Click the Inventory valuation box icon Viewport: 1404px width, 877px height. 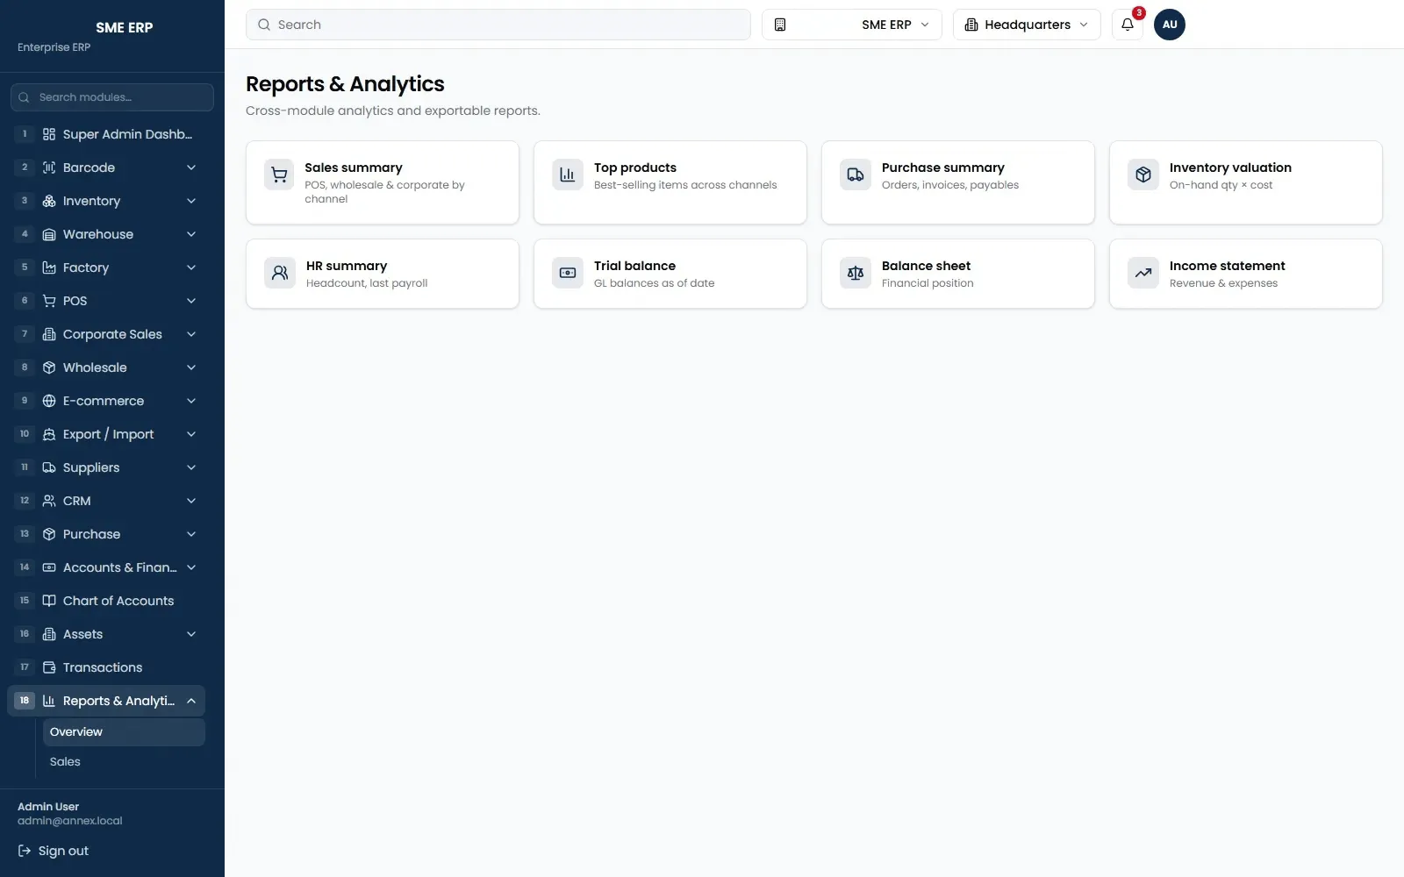coord(1143,175)
